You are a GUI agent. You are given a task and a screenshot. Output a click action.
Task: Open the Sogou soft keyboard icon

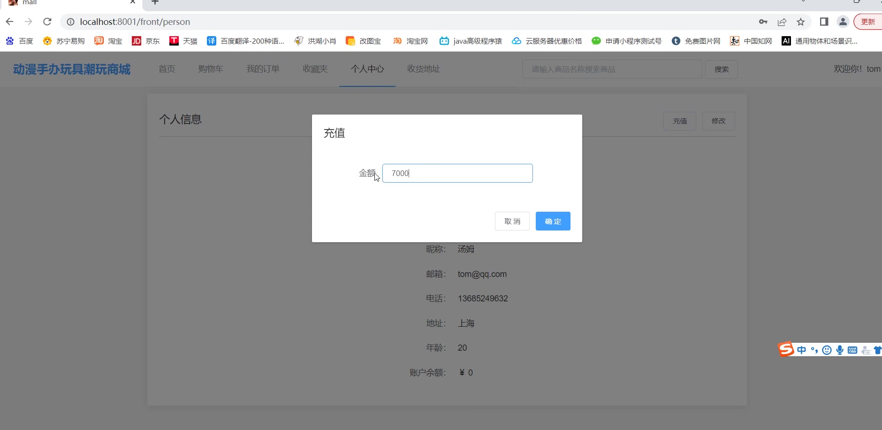[x=853, y=350]
